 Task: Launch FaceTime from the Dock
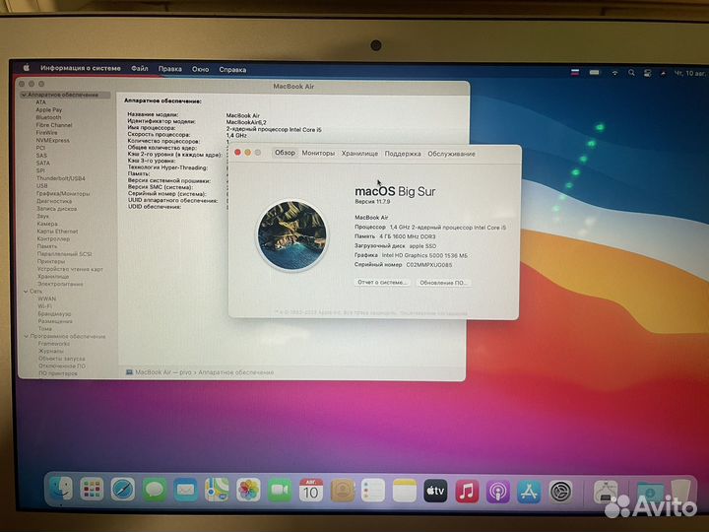[x=280, y=491]
